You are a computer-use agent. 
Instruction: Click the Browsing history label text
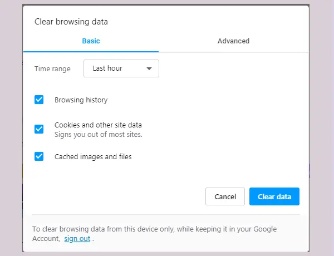point(81,100)
